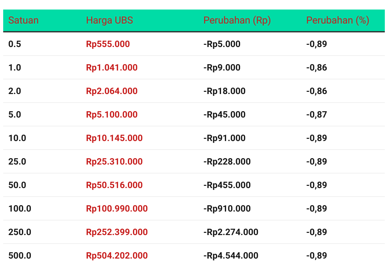
Task: Select the -Rp4.544.000 change cell
Action: pos(231,255)
